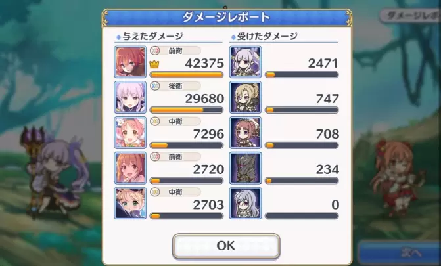Click 前衛 position tag on first row
Viewport: 441px width, 266px height.
tap(175, 51)
